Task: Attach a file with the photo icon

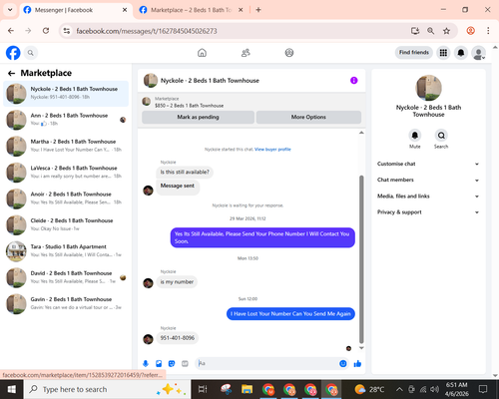Action: tap(159, 363)
